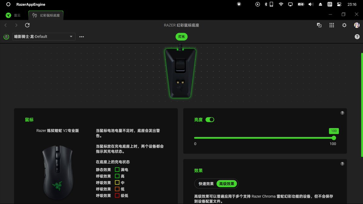This screenshot has width=363, height=204.
Task: Go forward with the right arrow
Action: pos(16,25)
